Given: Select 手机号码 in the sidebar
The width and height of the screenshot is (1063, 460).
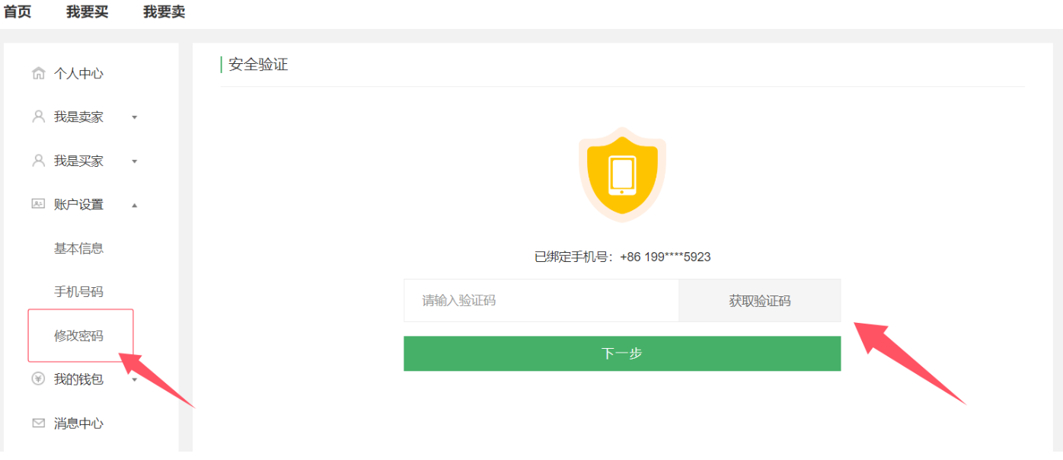Looking at the screenshot, I should (78, 292).
